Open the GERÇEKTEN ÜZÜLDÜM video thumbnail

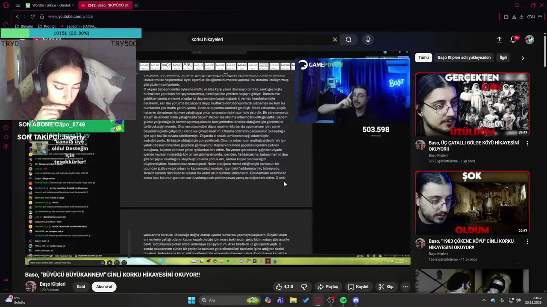pyautogui.click(x=472, y=104)
